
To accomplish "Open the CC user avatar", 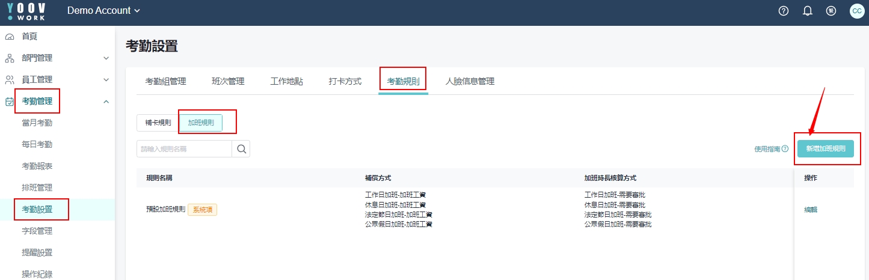I will coord(856,11).
